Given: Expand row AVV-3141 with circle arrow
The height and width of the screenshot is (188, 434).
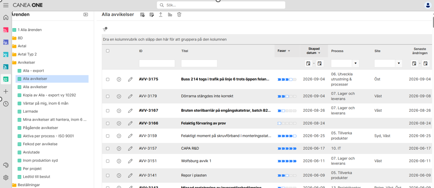Looking at the screenshot, I should pyautogui.click(x=119, y=175).
